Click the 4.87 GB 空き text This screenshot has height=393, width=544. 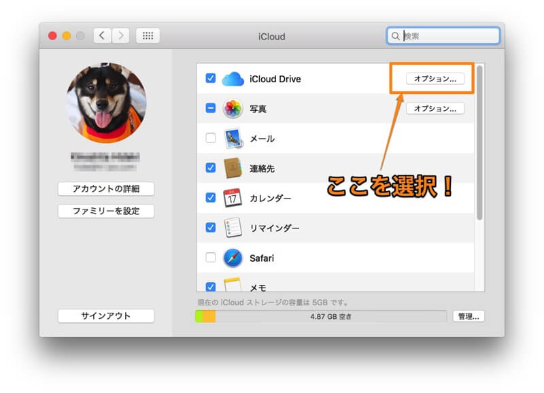point(330,316)
